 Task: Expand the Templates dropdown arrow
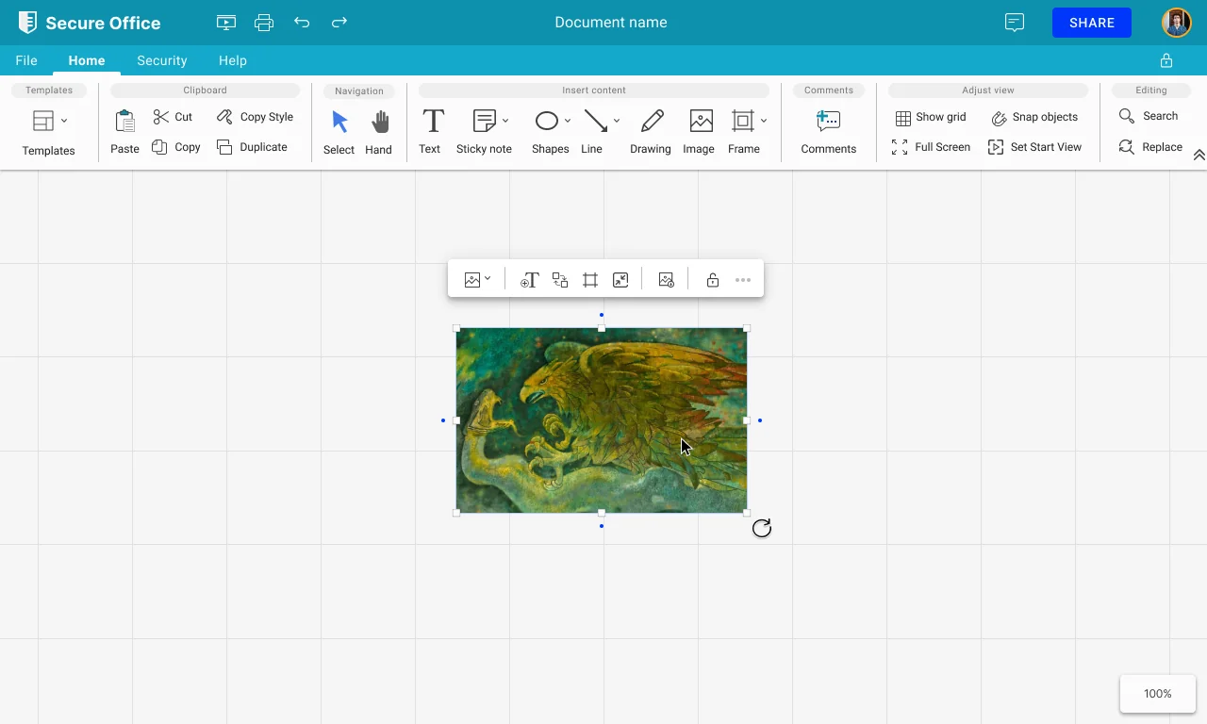point(64,121)
